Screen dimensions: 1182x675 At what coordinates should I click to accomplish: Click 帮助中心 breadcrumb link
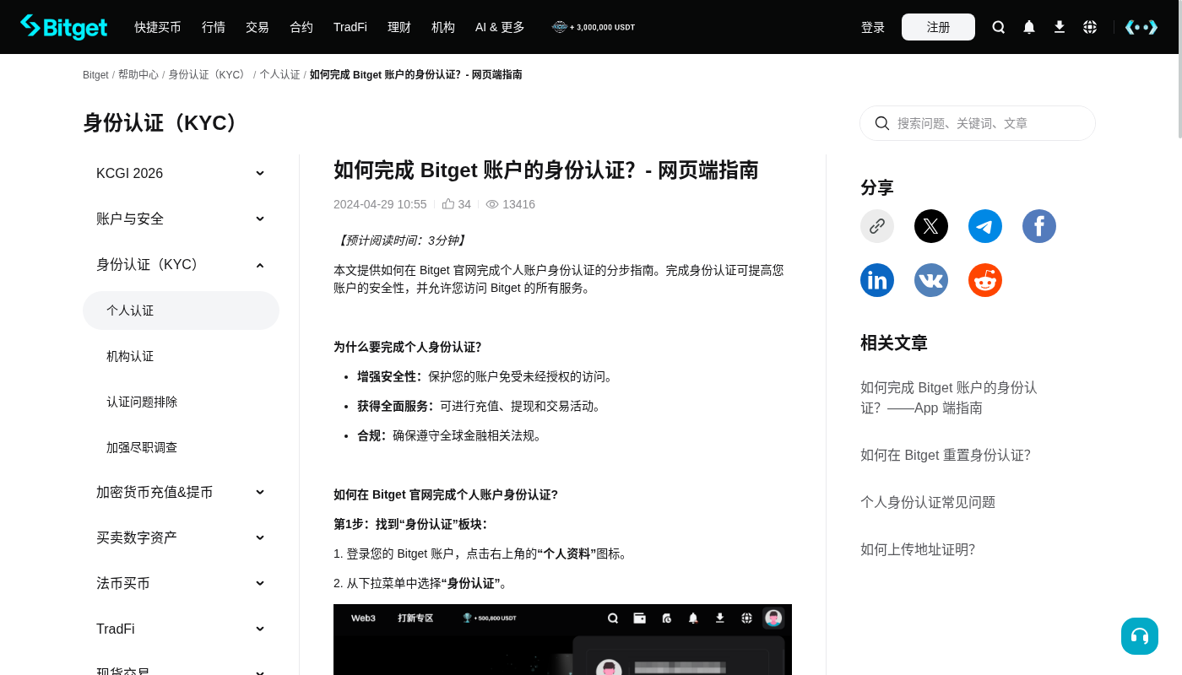tap(138, 74)
